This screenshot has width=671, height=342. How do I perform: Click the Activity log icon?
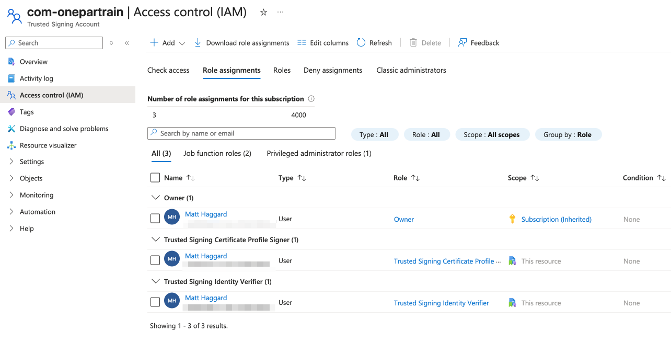11,78
